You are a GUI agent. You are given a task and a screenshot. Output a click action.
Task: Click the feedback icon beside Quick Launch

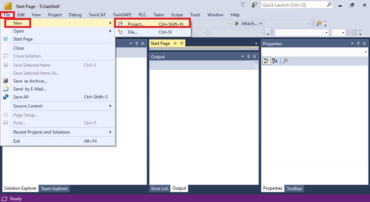[254, 5]
